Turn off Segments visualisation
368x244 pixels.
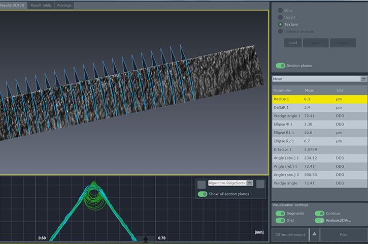[x=280, y=213]
